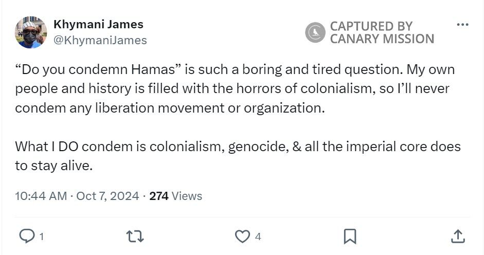This screenshot has width=484, height=255.
Task: Click the reply count number 1
Action: (x=41, y=236)
